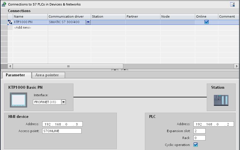Click the Expansion slot field
240x150 pixels.
coord(200,131)
